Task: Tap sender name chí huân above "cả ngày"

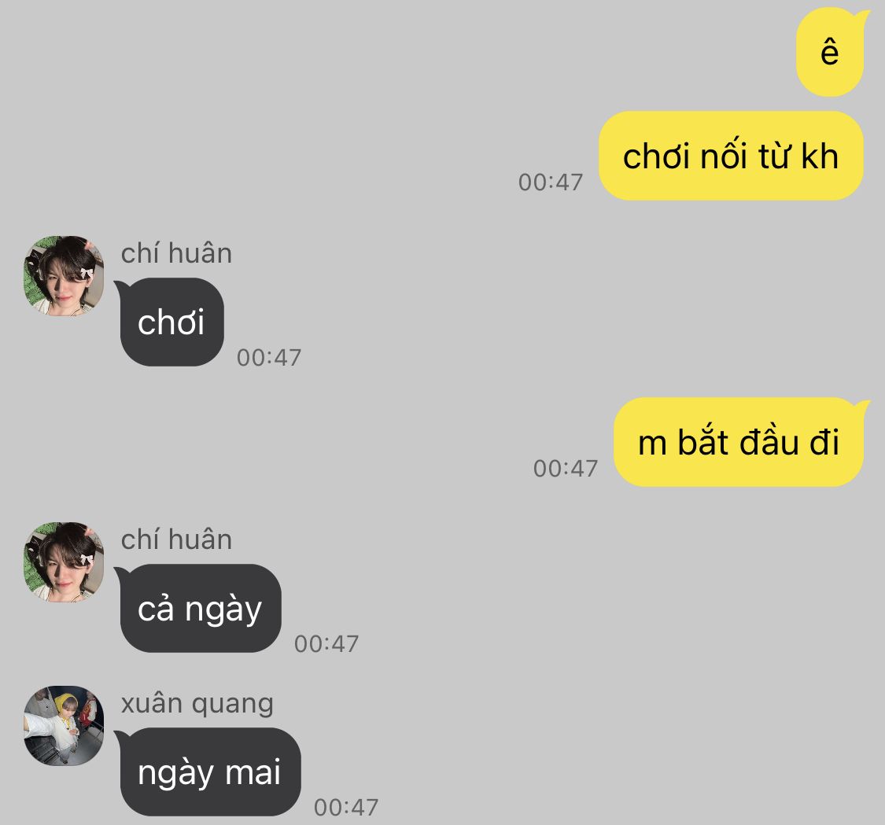Action: point(176,540)
